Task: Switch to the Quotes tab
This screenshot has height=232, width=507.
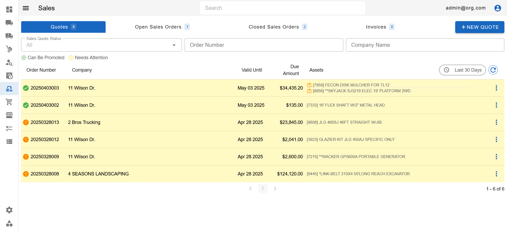Action: (x=63, y=27)
